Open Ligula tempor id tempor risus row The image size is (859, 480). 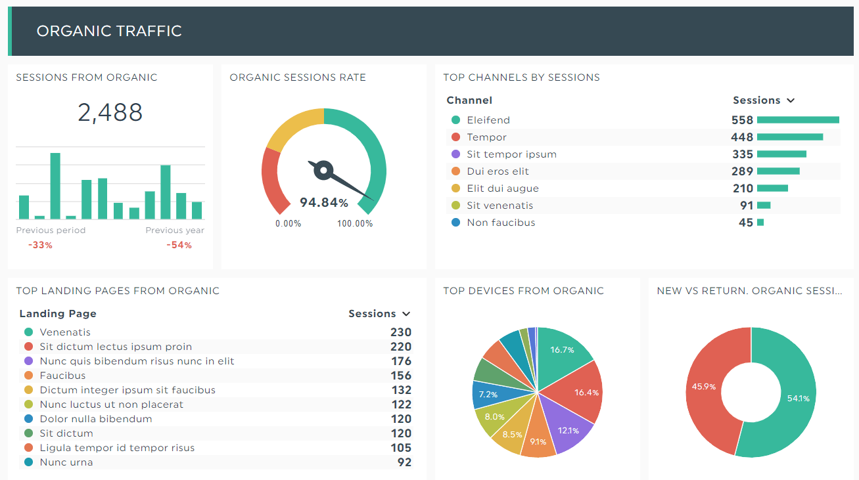tap(217, 448)
